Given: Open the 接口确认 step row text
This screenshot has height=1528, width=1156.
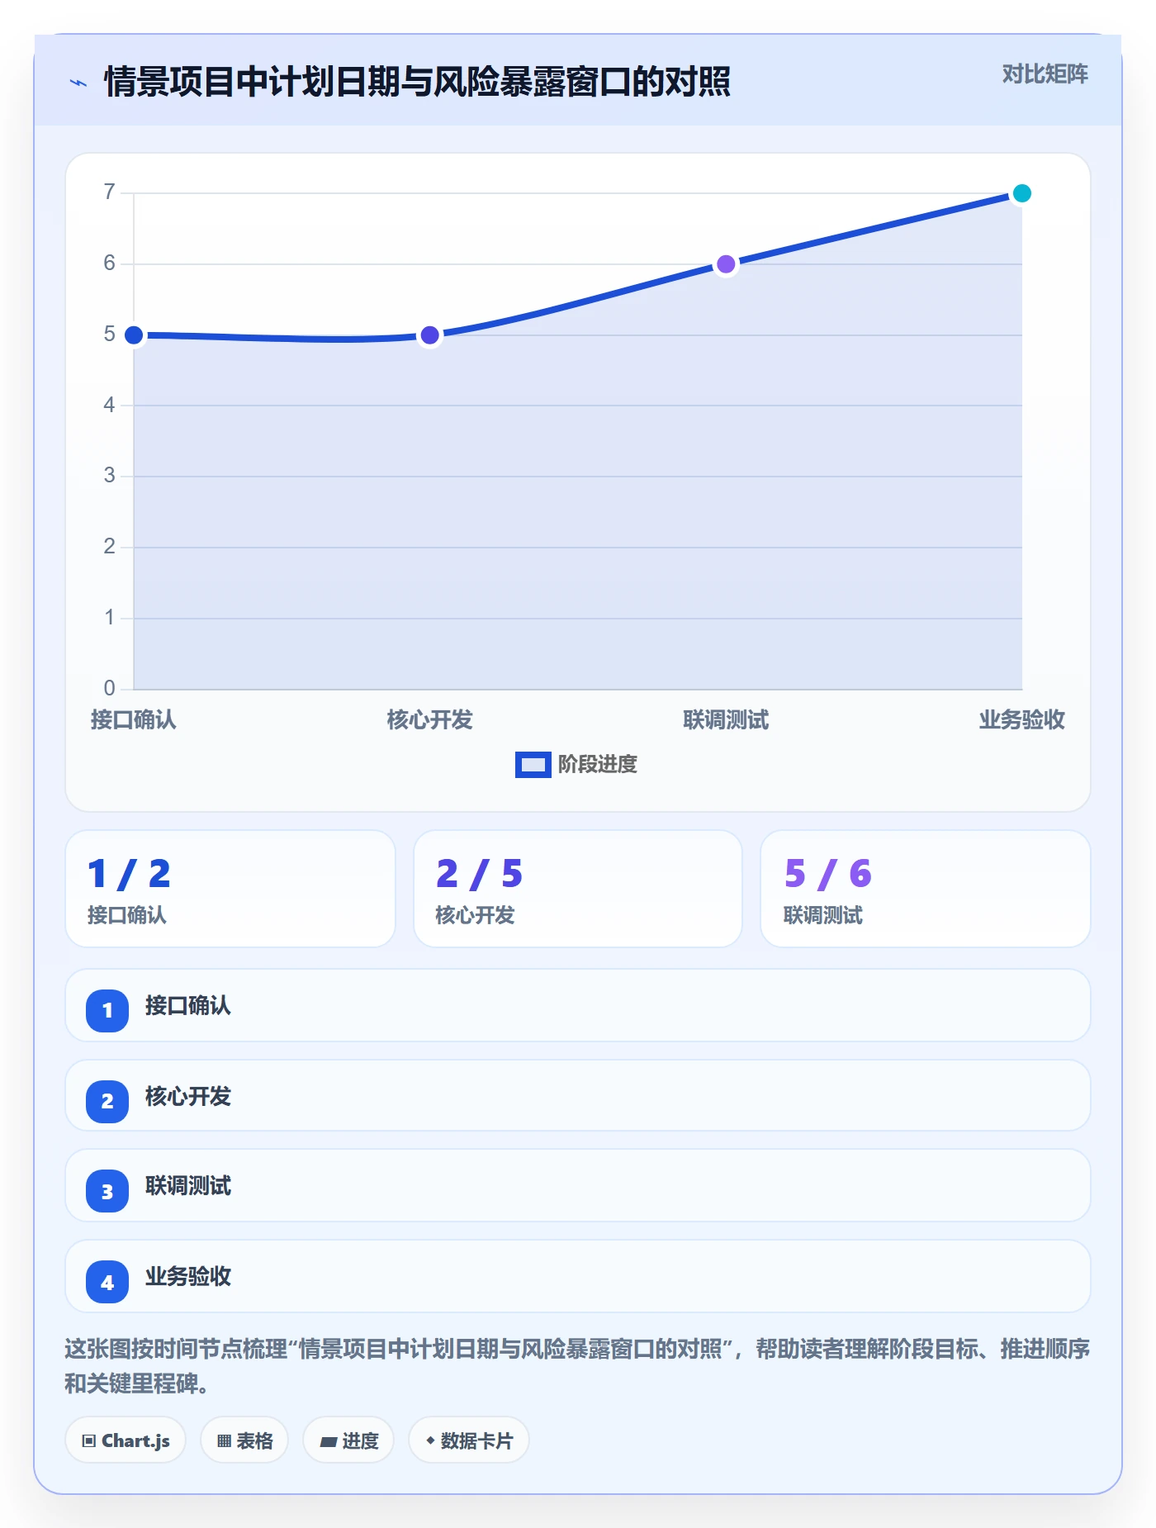Looking at the screenshot, I should click(x=188, y=1005).
